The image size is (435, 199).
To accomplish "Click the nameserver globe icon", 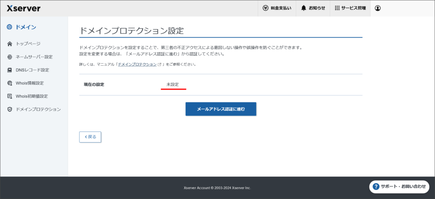I will (x=10, y=57).
